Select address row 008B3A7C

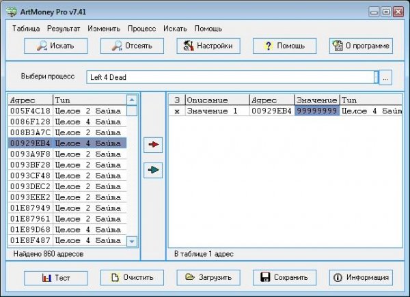pos(67,132)
